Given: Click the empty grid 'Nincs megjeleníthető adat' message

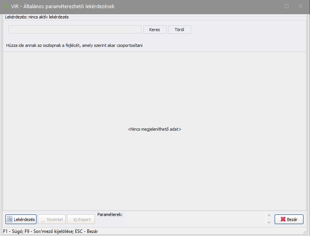Looking at the screenshot, I should [x=154, y=130].
